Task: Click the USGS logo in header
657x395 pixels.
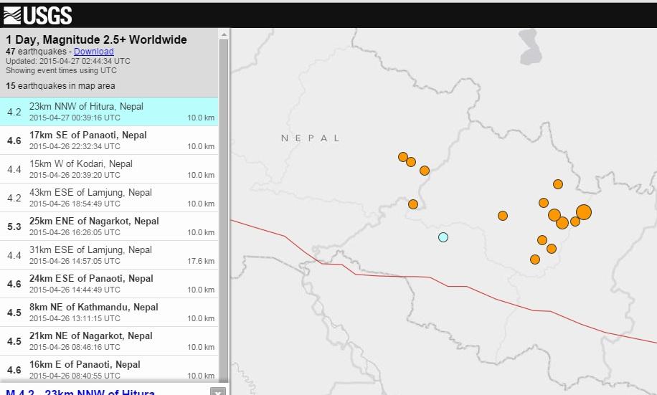Action: [x=37, y=14]
